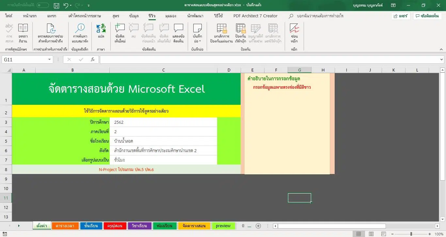Run the Check Accessibility tool
This screenshot has width=446, height=237.
pyautogui.click(x=50, y=33)
